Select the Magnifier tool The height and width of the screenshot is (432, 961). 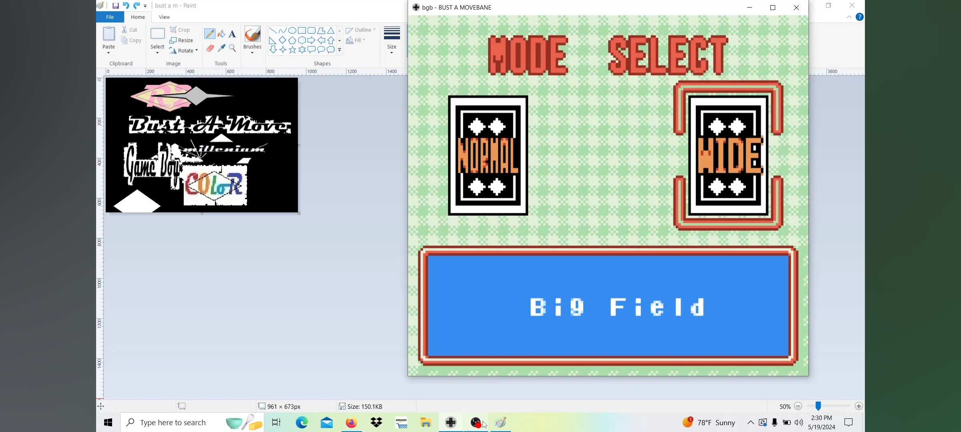pos(233,48)
